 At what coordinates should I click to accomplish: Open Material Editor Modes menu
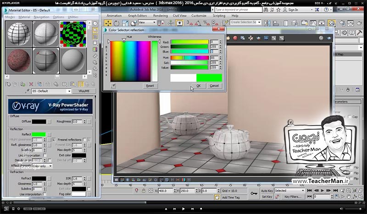10,17
